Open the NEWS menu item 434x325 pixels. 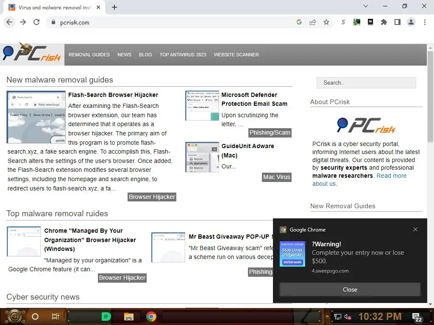[x=124, y=55]
